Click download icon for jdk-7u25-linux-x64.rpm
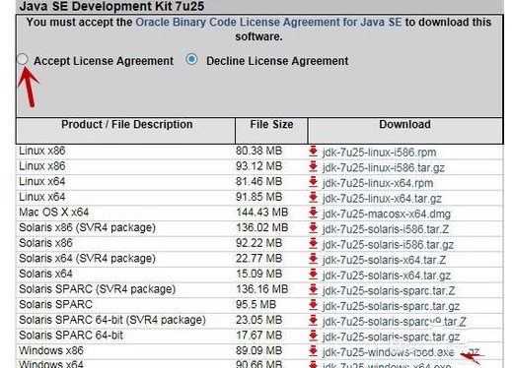The height and width of the screenshot is (368, 512). click(x=313, y=182)
